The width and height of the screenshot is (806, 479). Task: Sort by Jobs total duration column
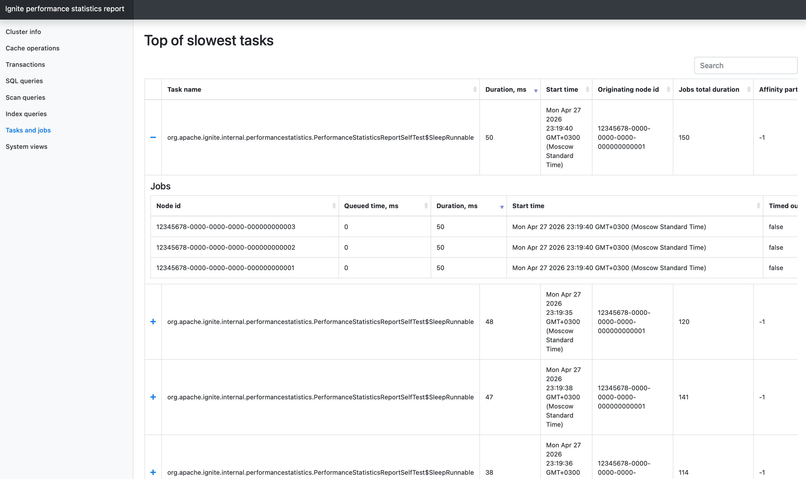coord(713,89)
